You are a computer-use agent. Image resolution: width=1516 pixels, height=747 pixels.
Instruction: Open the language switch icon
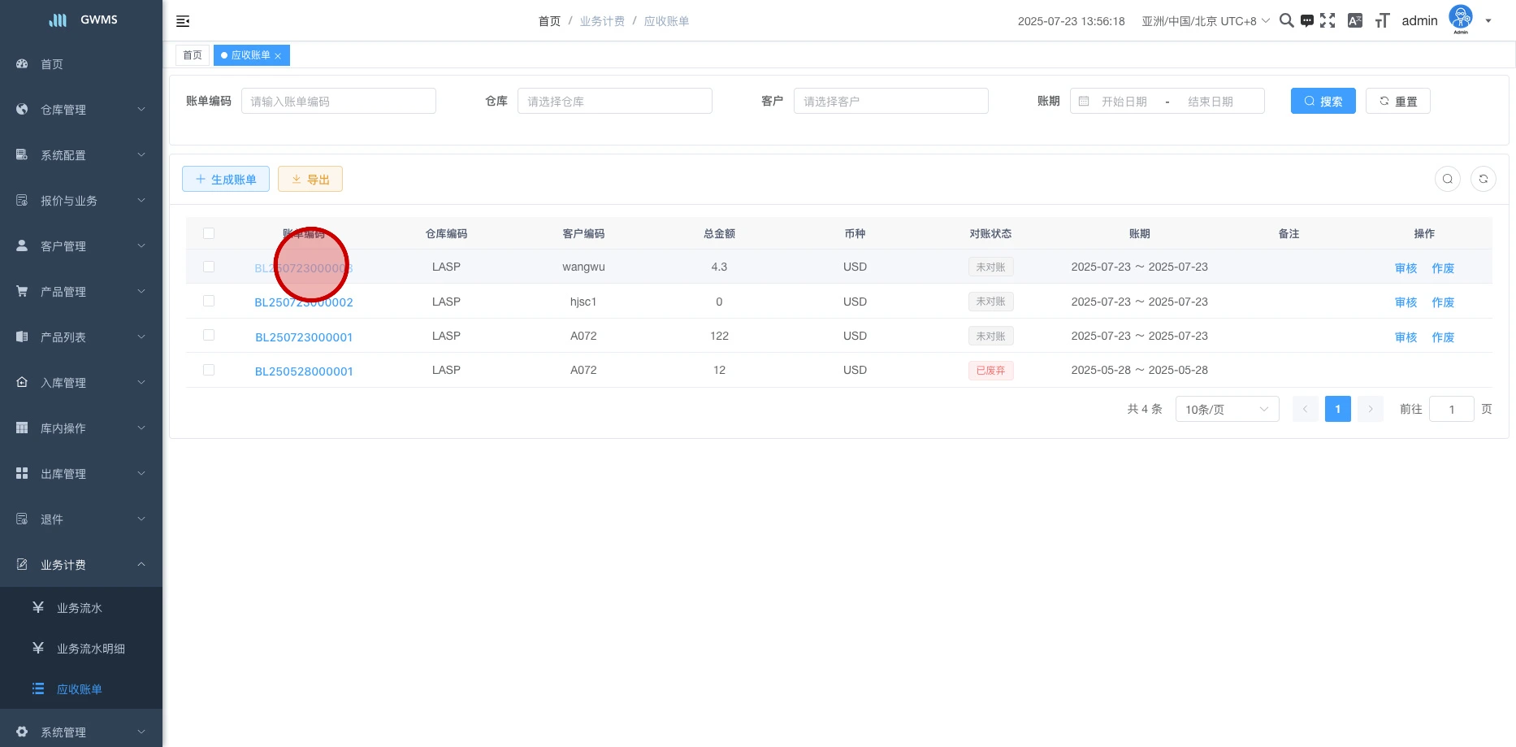pos(1354,21)
